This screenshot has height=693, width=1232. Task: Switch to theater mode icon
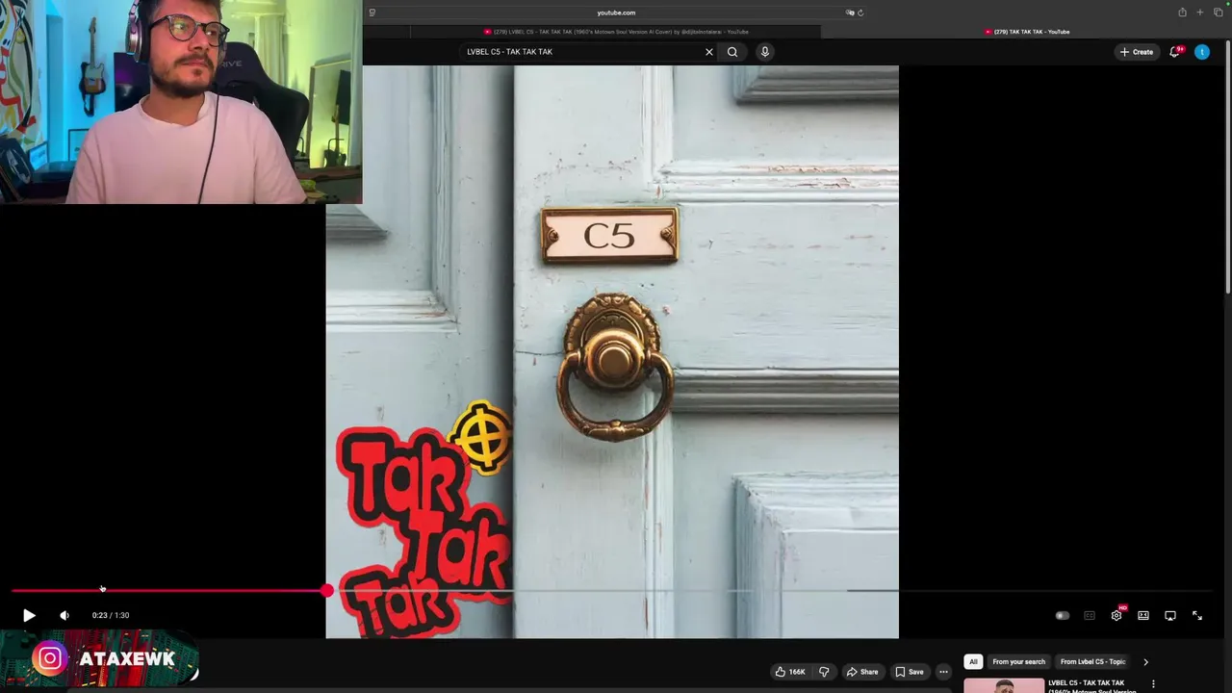[x=1143, y=616]
